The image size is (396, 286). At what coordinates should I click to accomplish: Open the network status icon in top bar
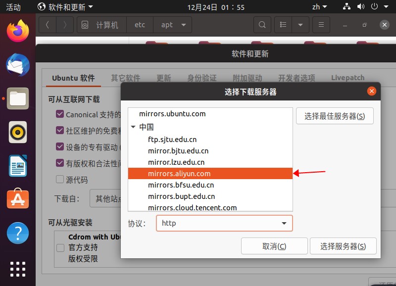pos(346,6)
